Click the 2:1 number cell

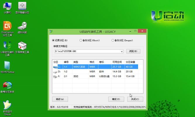65,76
